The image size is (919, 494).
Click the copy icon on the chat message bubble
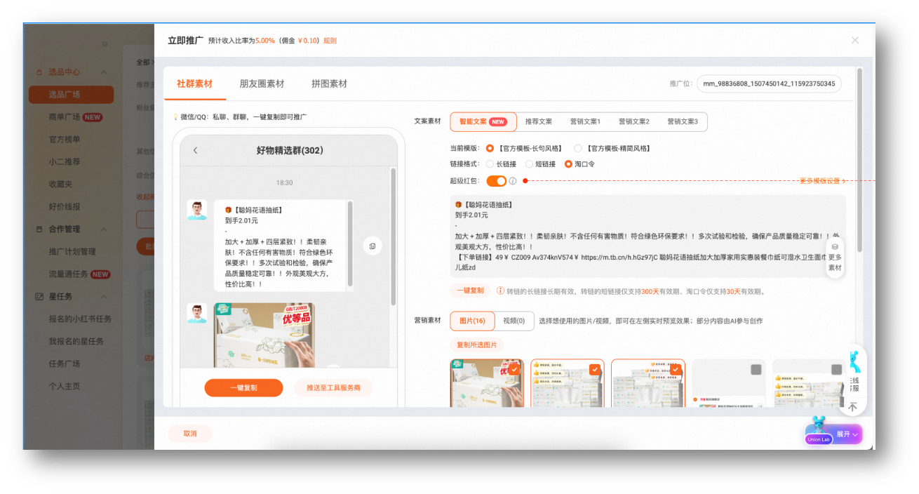point(373,245)
